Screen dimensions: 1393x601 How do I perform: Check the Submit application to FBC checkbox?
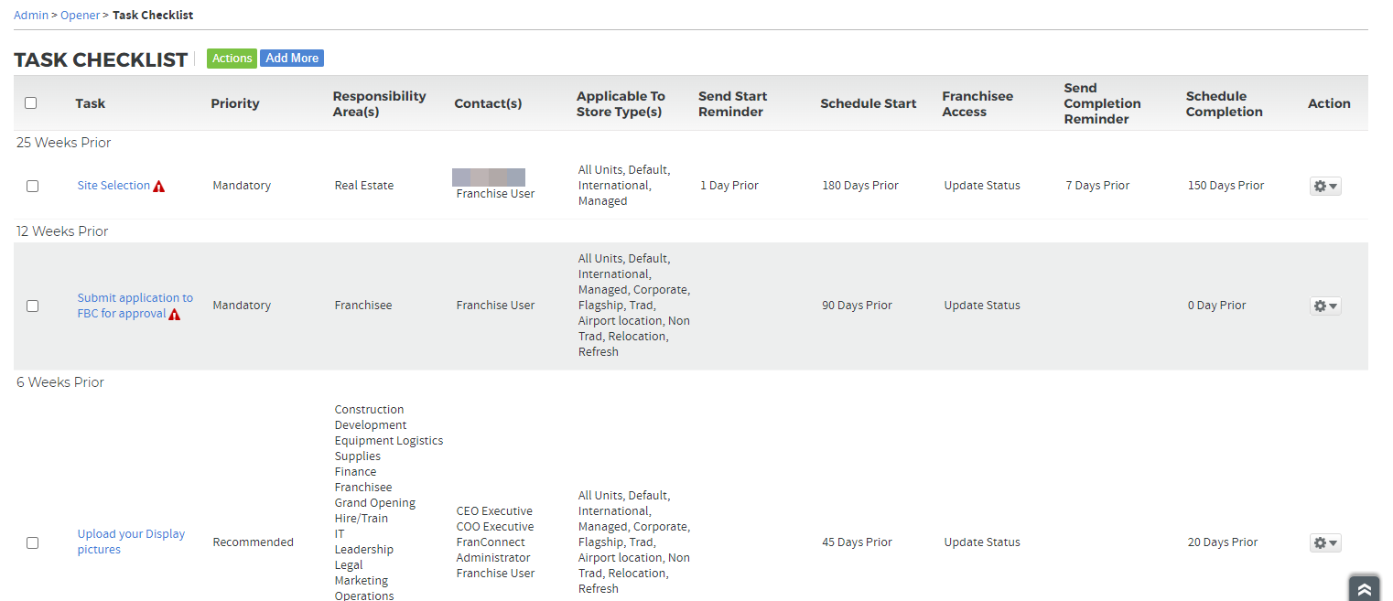(x=32, y=306)
